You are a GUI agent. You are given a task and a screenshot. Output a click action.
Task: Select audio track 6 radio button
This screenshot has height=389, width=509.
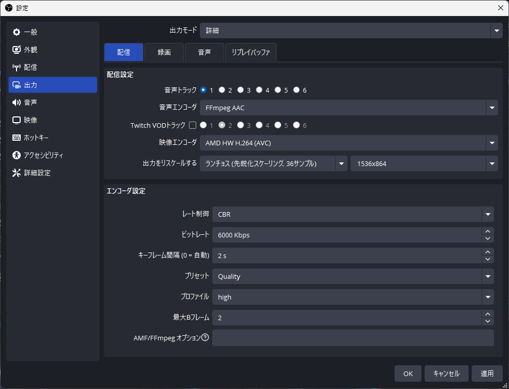click(296, 89)
